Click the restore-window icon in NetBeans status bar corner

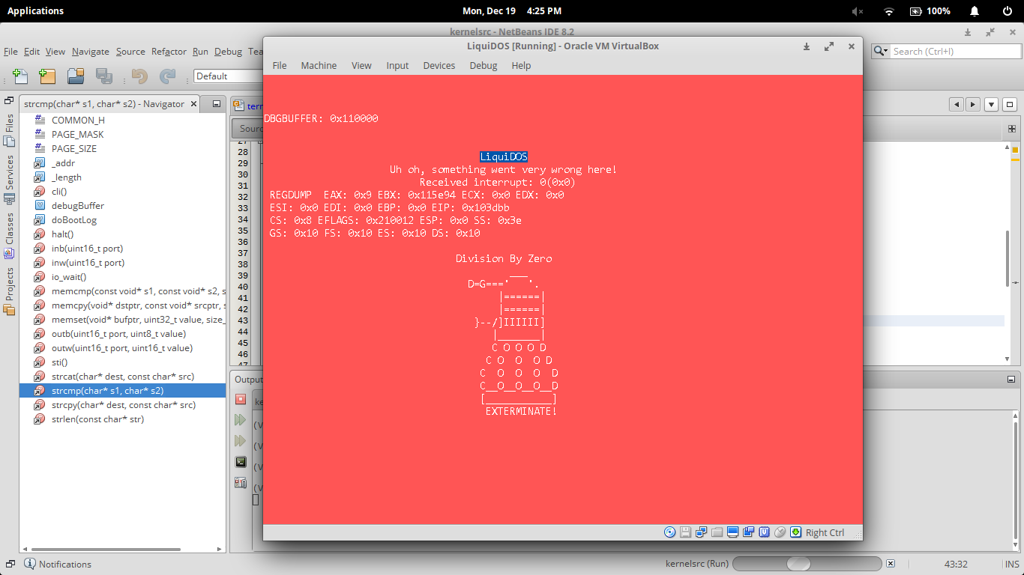point(11,563)
